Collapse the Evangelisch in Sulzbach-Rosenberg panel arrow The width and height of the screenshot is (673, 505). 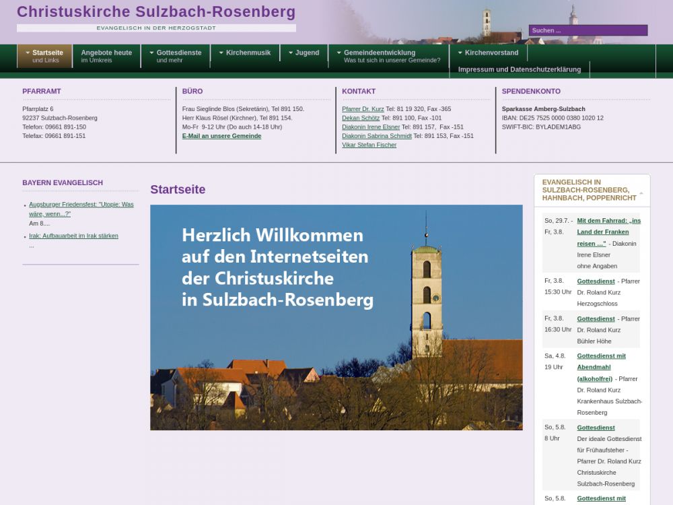tap(641, 193)
